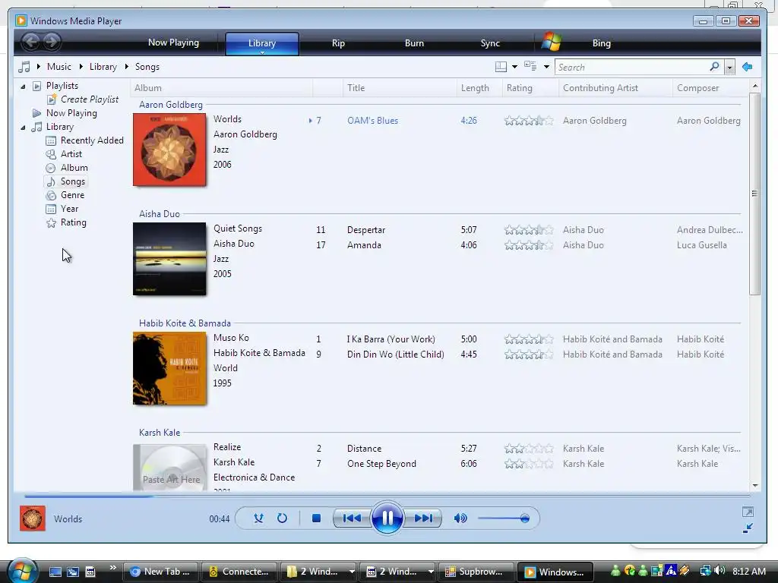
Task: Click the taskbar clock showing 8:12 AM
Action: (x=748, y=571)
